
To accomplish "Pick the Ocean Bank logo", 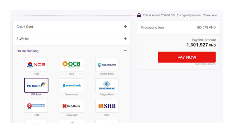I will coord(107,65).
